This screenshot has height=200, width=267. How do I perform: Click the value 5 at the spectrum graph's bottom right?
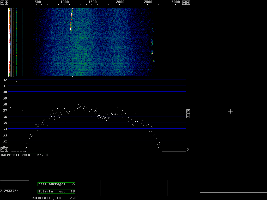[x=188, y=149]
